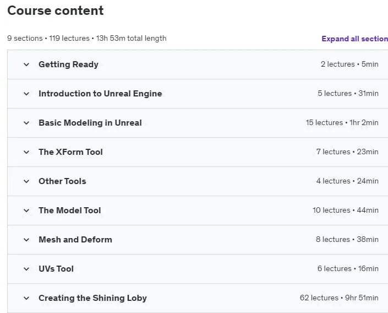Image resolution: width=388 pixels, height=313 pixels.
Task: Expand Basic Modeling in Unreal chevron
Action: [x=26, y=123]
